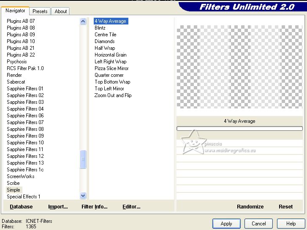The image size is (307, 230).
Task: Pick the Pizza Slice Mirror filter
Action: click(x=111, y=68)
